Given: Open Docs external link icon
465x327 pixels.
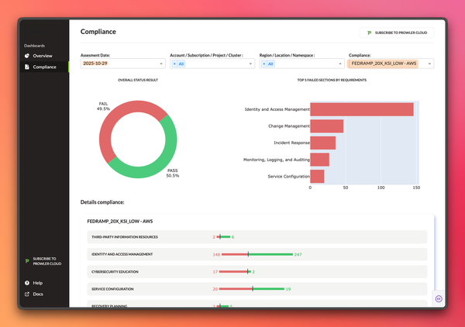Looking at the screenshot, I should coord(27,294).
